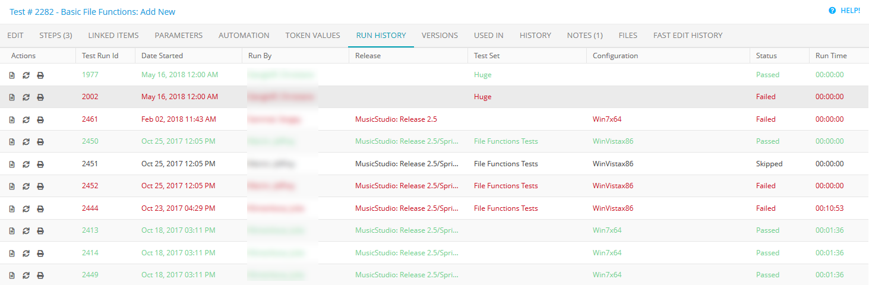Image resolution: width=869 pixels, height=285 pixels.
Task: Open the view document icon for run 2451
Action: [x=12, y=164]
